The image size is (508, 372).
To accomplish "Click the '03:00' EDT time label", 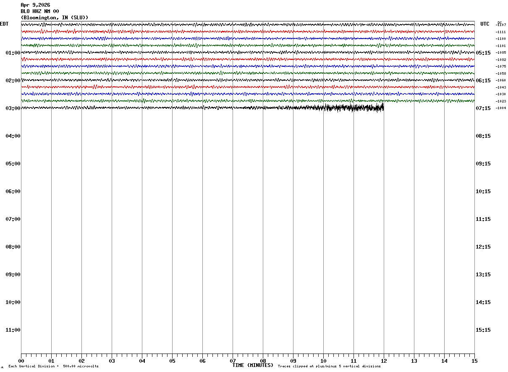I will [x=13, y=108].
